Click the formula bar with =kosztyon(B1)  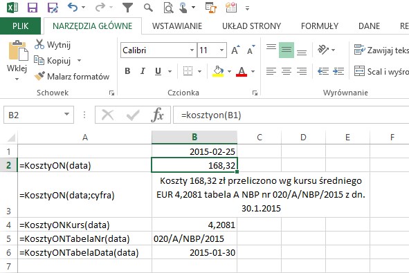click(x=291, y=115)
